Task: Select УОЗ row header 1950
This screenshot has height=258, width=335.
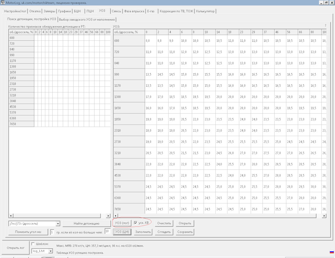Action: (129, 119)
